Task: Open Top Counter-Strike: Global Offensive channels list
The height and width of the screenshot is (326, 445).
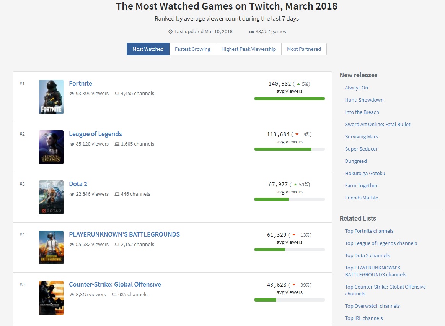Action: [385, 290]
